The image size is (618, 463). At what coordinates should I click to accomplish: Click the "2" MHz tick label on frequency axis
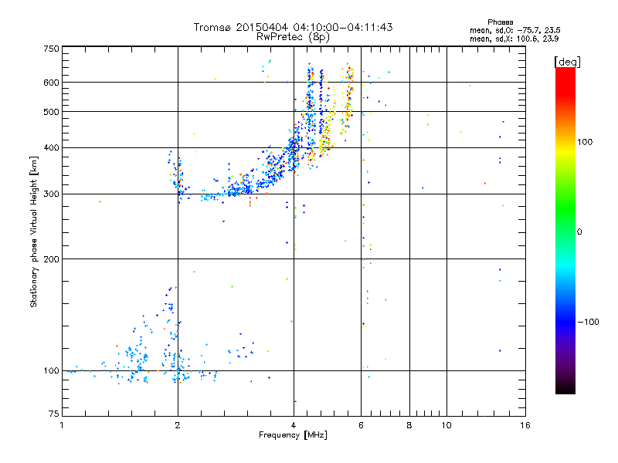pos(178,425)
